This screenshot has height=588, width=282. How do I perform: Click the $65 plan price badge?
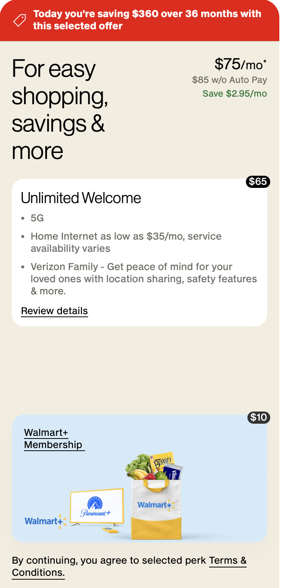click(258, 182)
